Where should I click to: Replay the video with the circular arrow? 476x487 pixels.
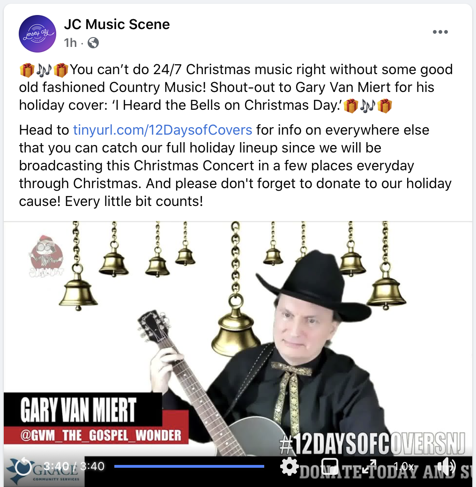click(23, 466)
